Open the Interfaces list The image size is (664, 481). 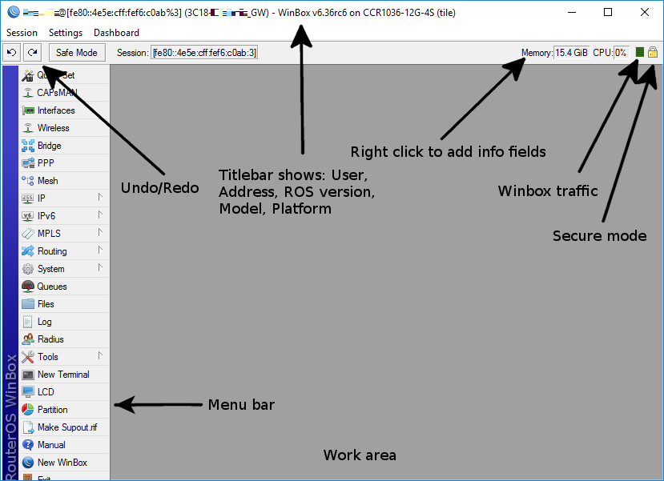[x=64, y=110]
